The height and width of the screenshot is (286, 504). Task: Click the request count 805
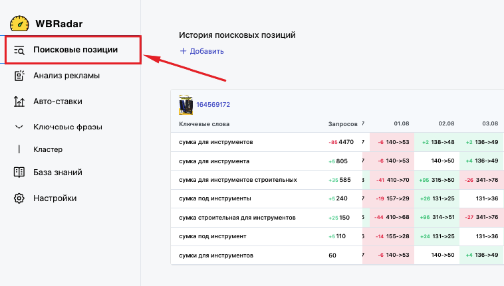coord(342,161)
